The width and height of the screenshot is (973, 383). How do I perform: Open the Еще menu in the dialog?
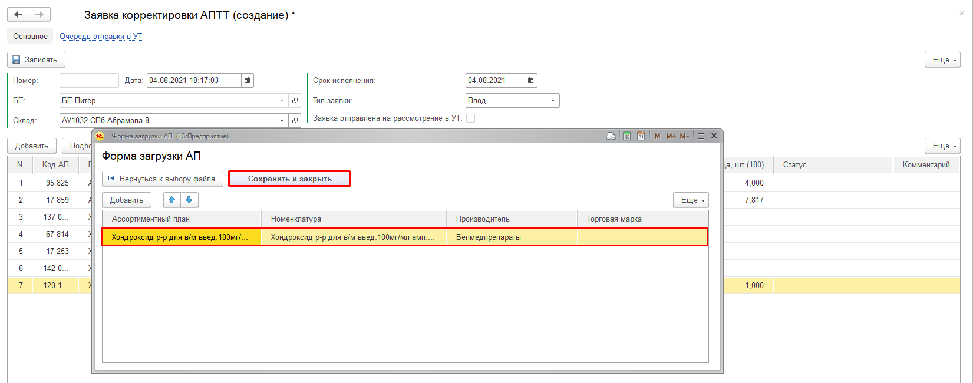coord(691,200)
